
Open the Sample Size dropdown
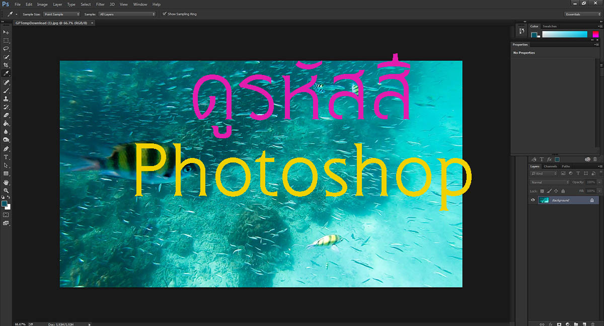61,14
